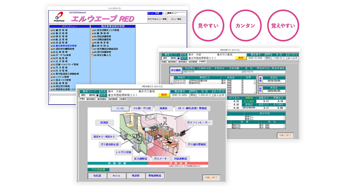Click the bullet icon beside 10.灯油管理
Image resolution: width=341 pixels, height=194 pixels.
click(x=51, y=58)
